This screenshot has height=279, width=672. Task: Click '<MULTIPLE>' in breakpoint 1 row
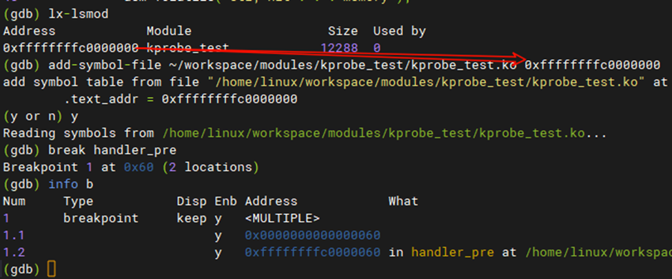point(283,218)
